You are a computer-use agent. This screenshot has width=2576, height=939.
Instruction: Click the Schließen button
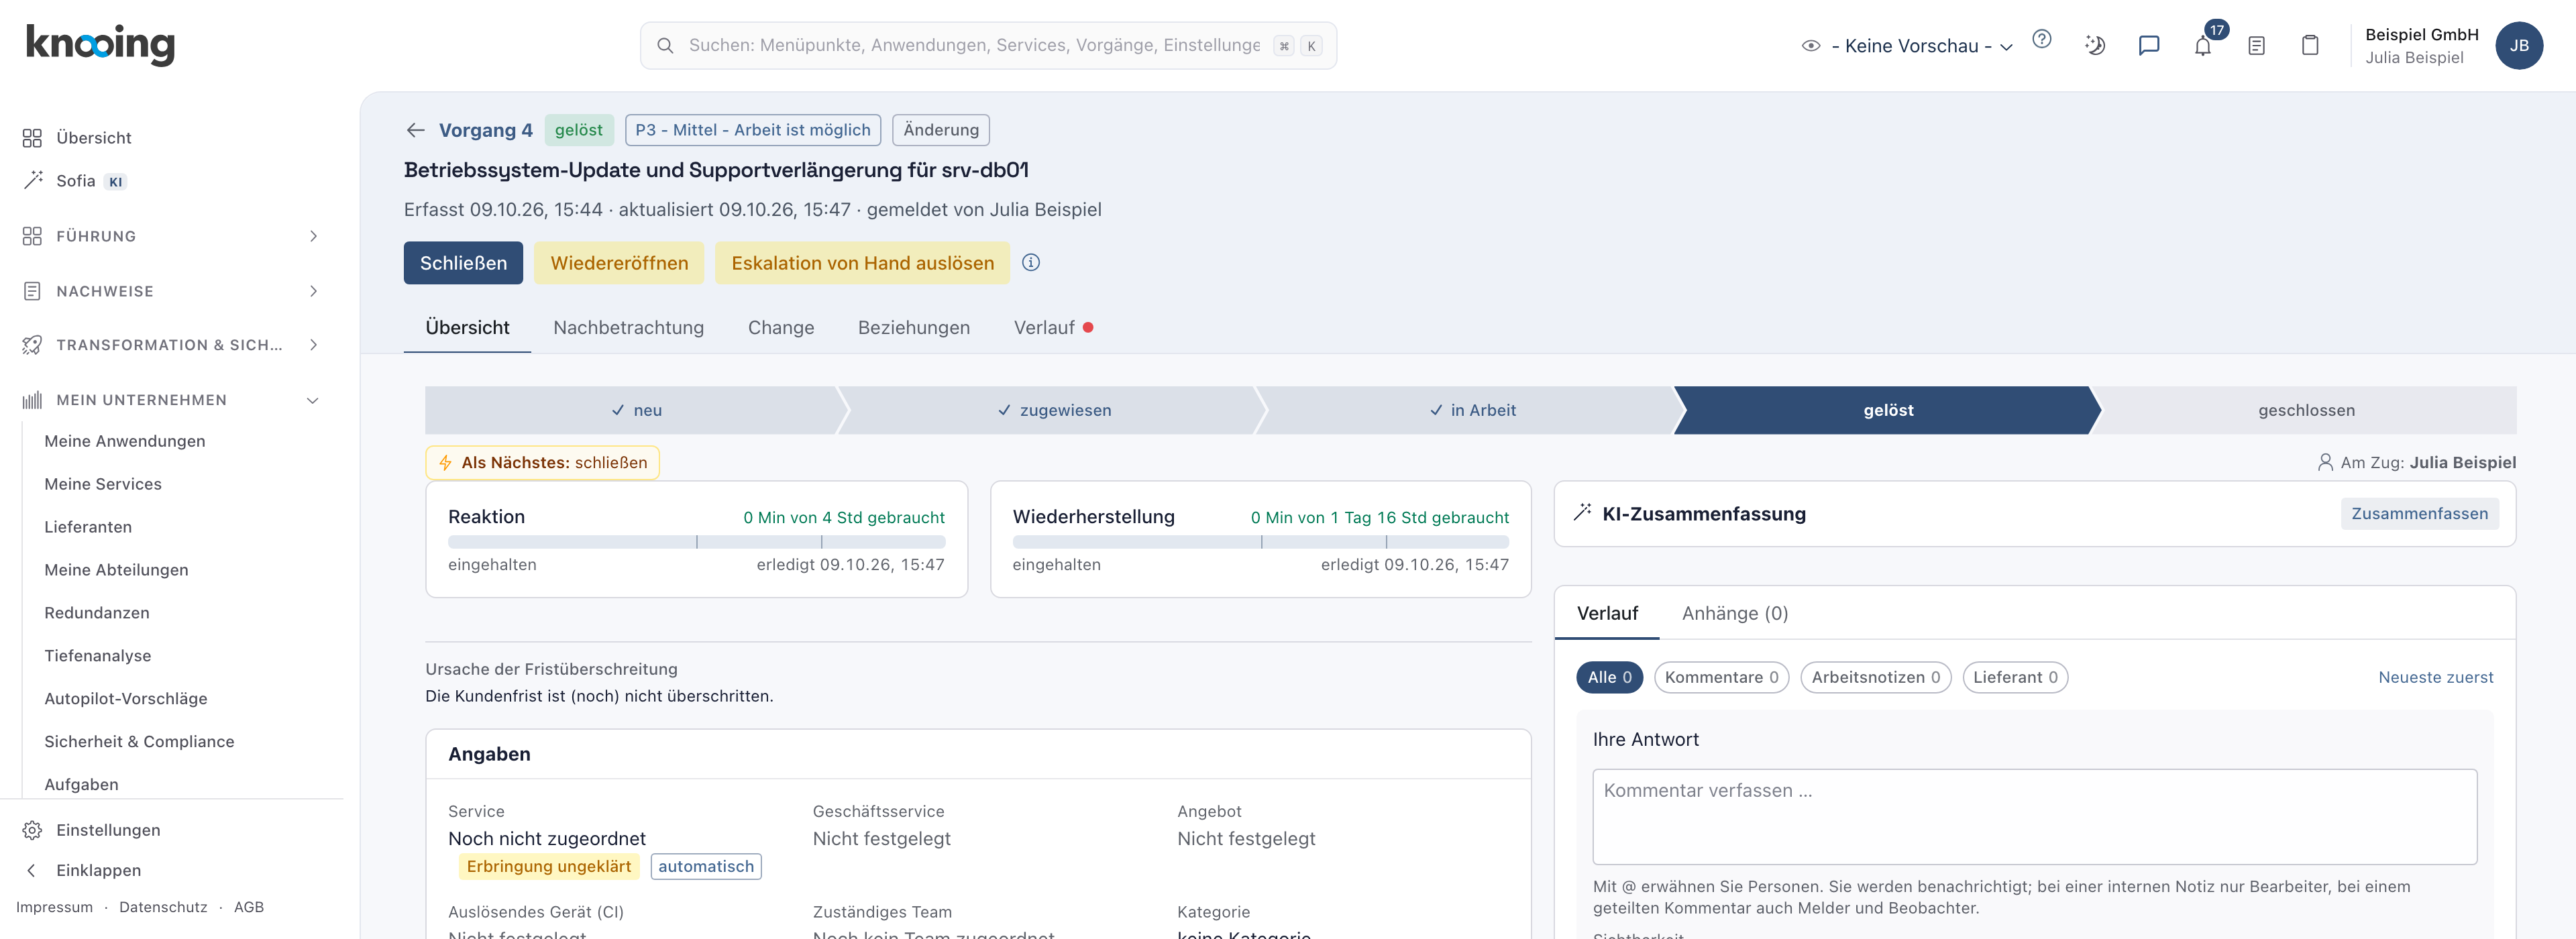tap(463, 262)
